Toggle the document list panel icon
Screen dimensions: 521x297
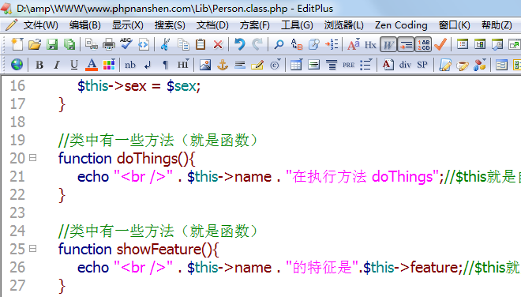point(463,44)
